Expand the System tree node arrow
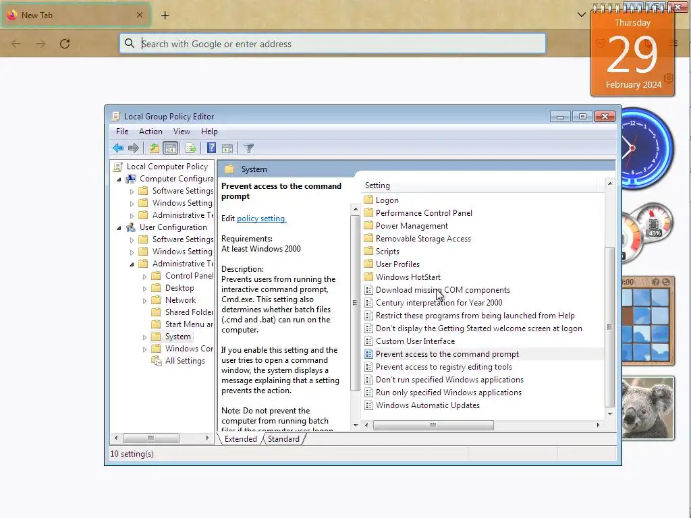 pos(144,337)
